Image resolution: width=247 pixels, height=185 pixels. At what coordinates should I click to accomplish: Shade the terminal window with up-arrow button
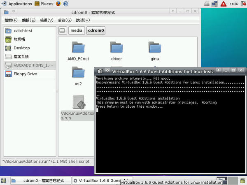219,70
